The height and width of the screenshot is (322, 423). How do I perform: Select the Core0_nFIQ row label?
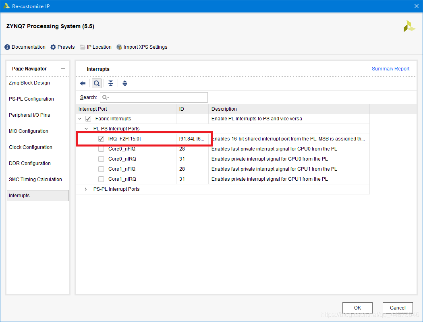tap(122, 149)
